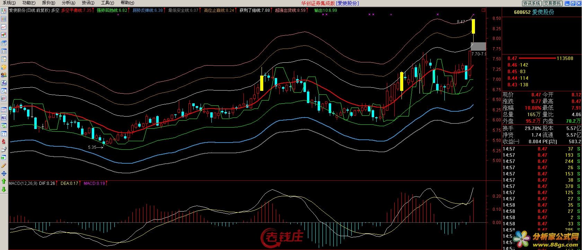Click the 资讯系统 button

[x=532, y=3]
